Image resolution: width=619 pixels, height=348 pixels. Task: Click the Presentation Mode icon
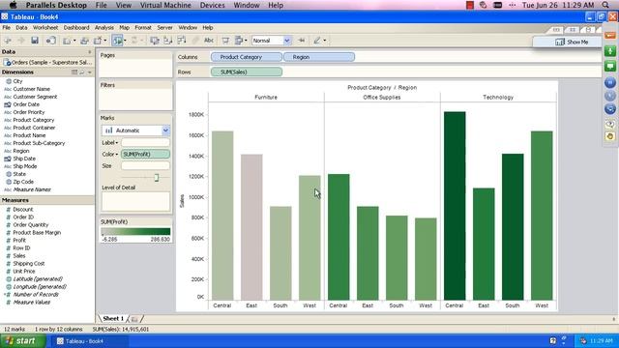coord(225,41)
